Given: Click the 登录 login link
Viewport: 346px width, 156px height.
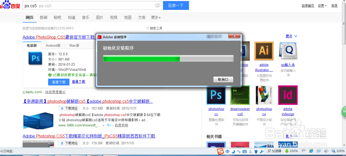Looking at the screenshot, I should [x=334, y=6].
